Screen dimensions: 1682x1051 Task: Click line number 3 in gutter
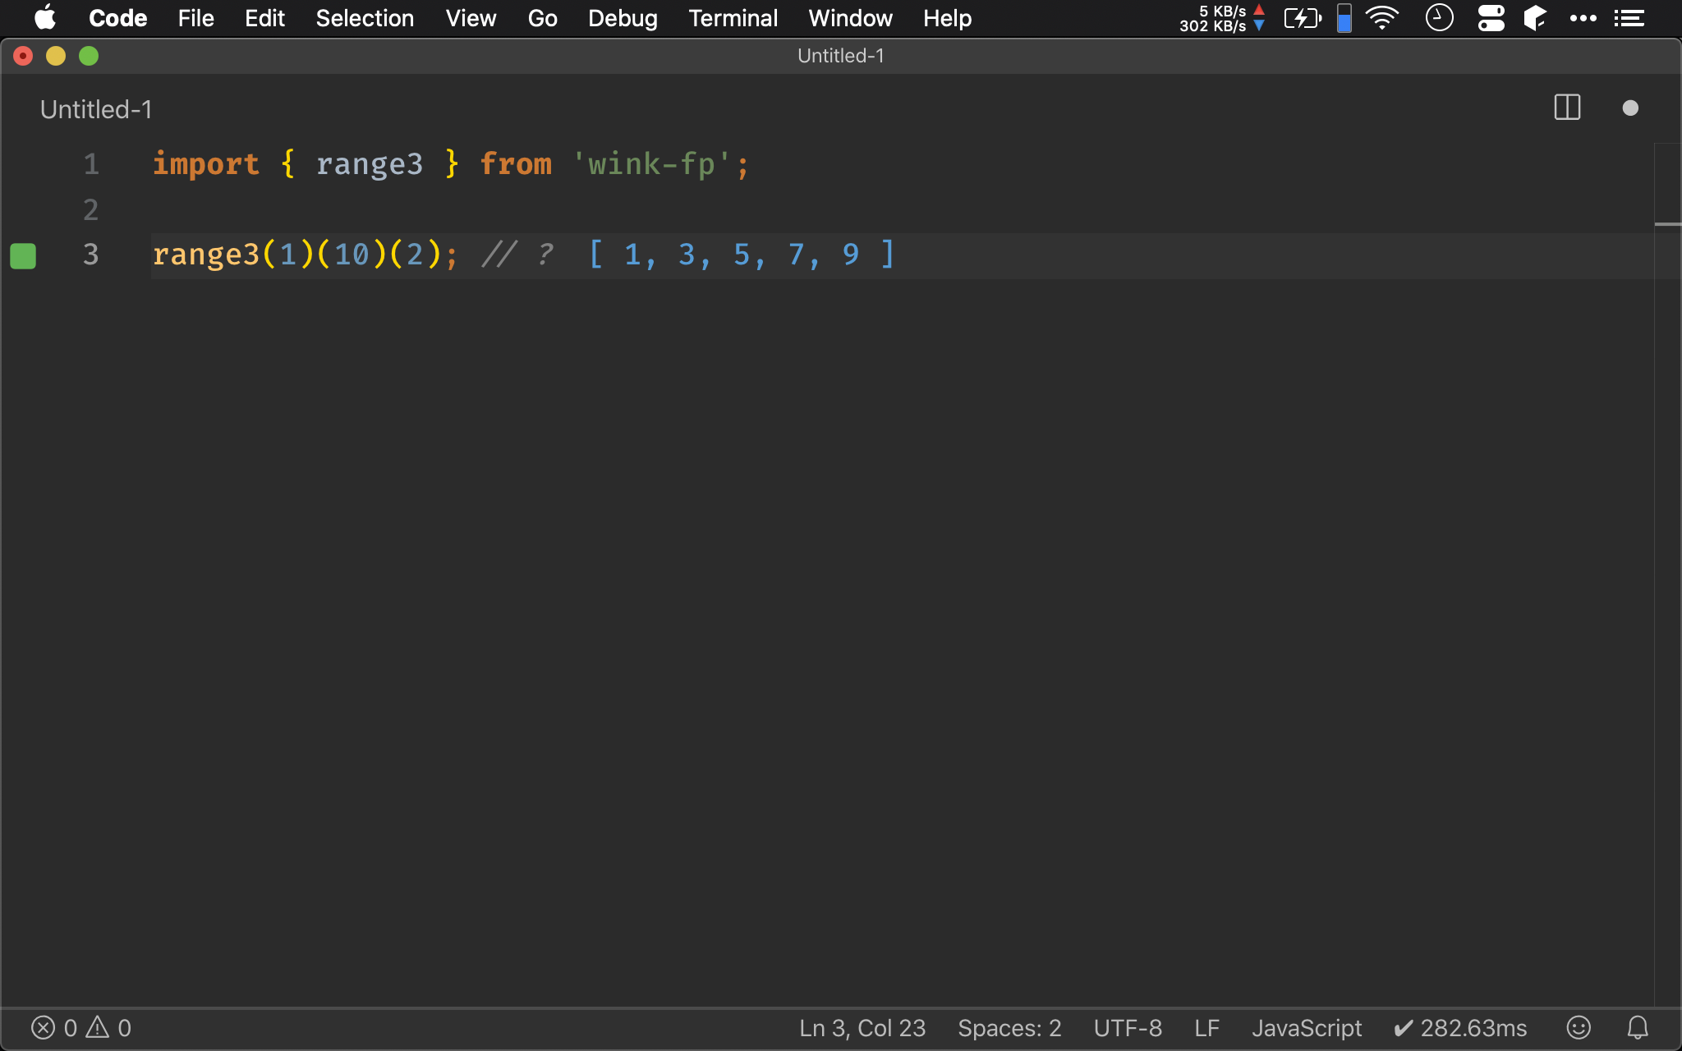(x=91, y=255)
